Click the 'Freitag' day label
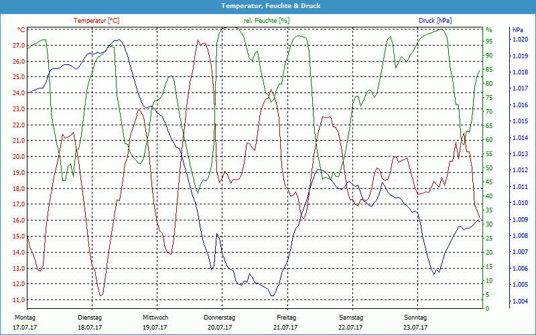 [x=287, y=317]
